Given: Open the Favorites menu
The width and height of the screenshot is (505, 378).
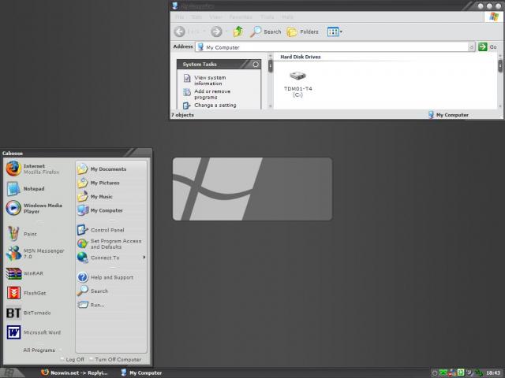Looking at the screenshot, I should tap(241, 17).
